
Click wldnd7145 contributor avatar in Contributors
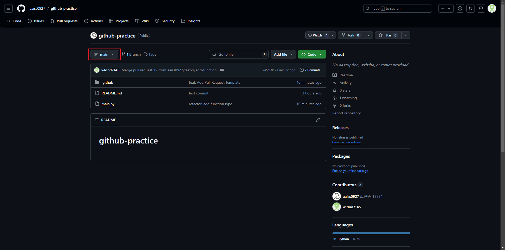(337, 207)
